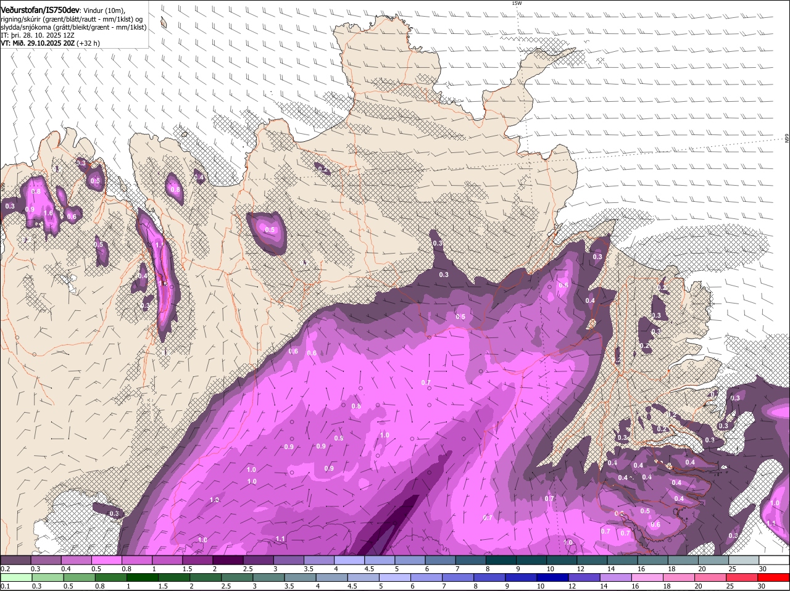Select green-row swatch between 1.5 and 2
Image resolution: width=790 pixels, height=591 pixels.
pyautogui.click(x=175, y=578)
